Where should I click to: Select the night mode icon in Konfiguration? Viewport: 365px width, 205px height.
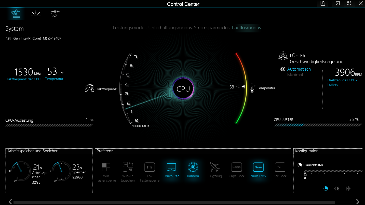tap(326, 188)
